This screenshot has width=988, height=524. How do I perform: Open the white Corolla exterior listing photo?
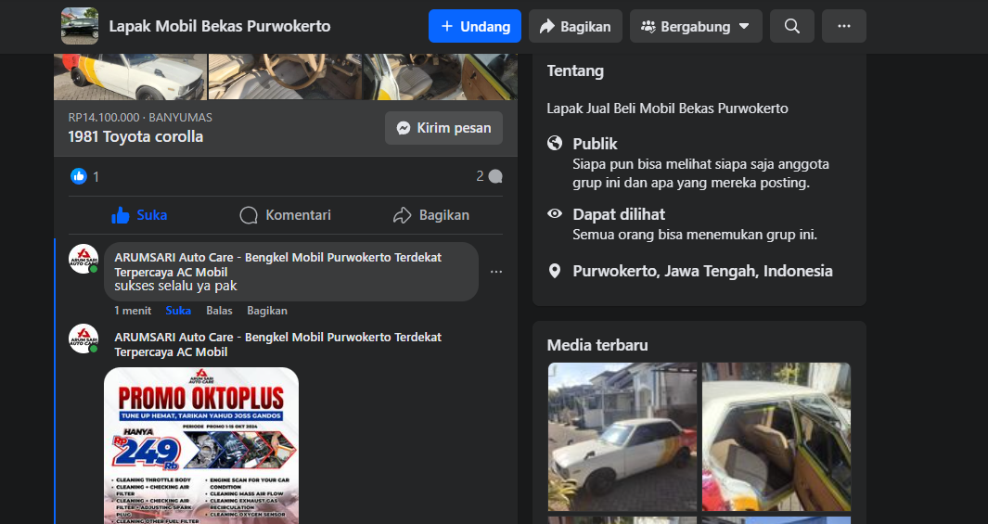(x=131, y=77)
